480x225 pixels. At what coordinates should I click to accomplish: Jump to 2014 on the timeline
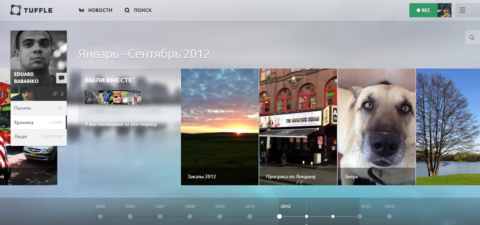click(389, 216)
